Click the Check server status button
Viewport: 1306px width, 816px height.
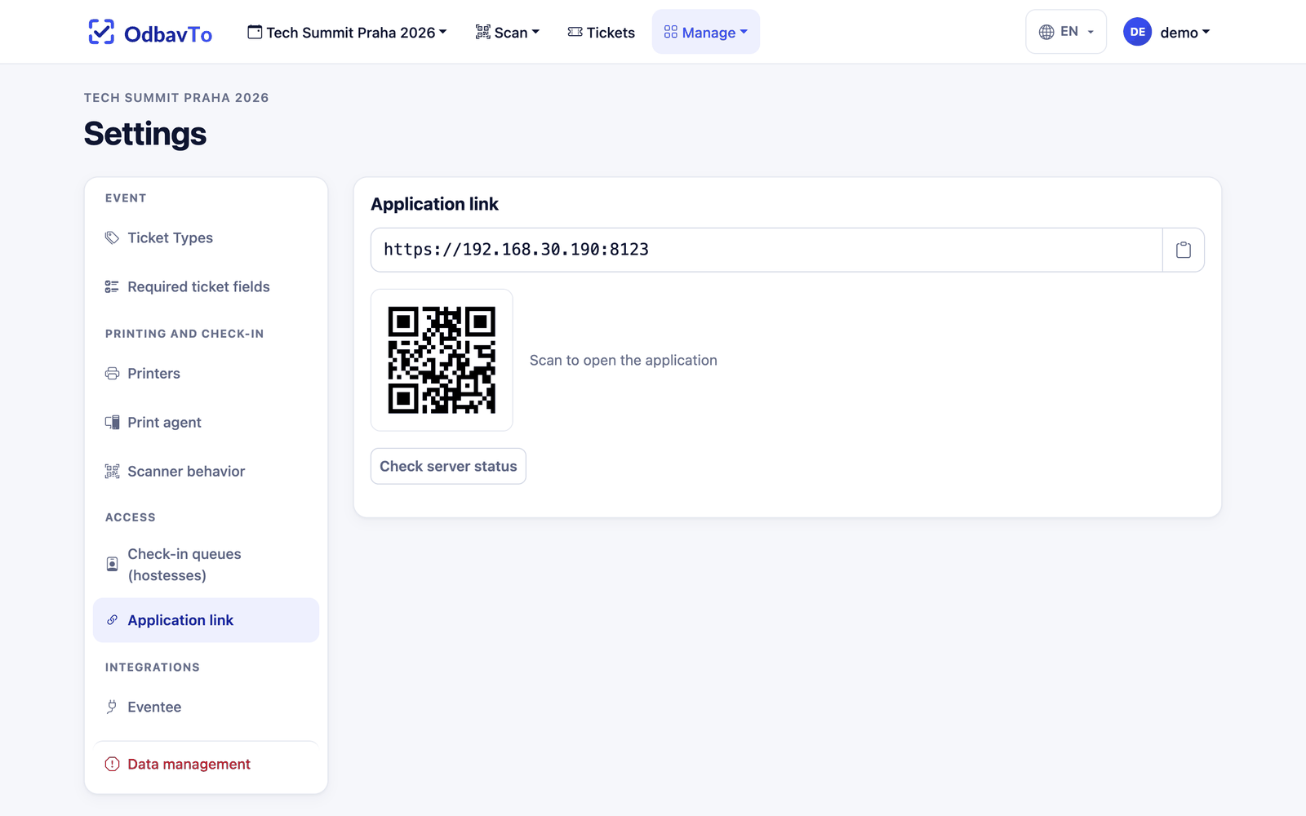pyautogui.click(x=448, y=466)
